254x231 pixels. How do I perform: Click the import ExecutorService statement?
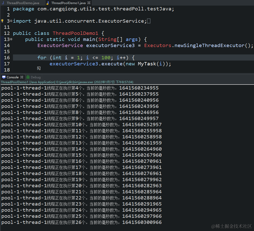tap(80, 21)
